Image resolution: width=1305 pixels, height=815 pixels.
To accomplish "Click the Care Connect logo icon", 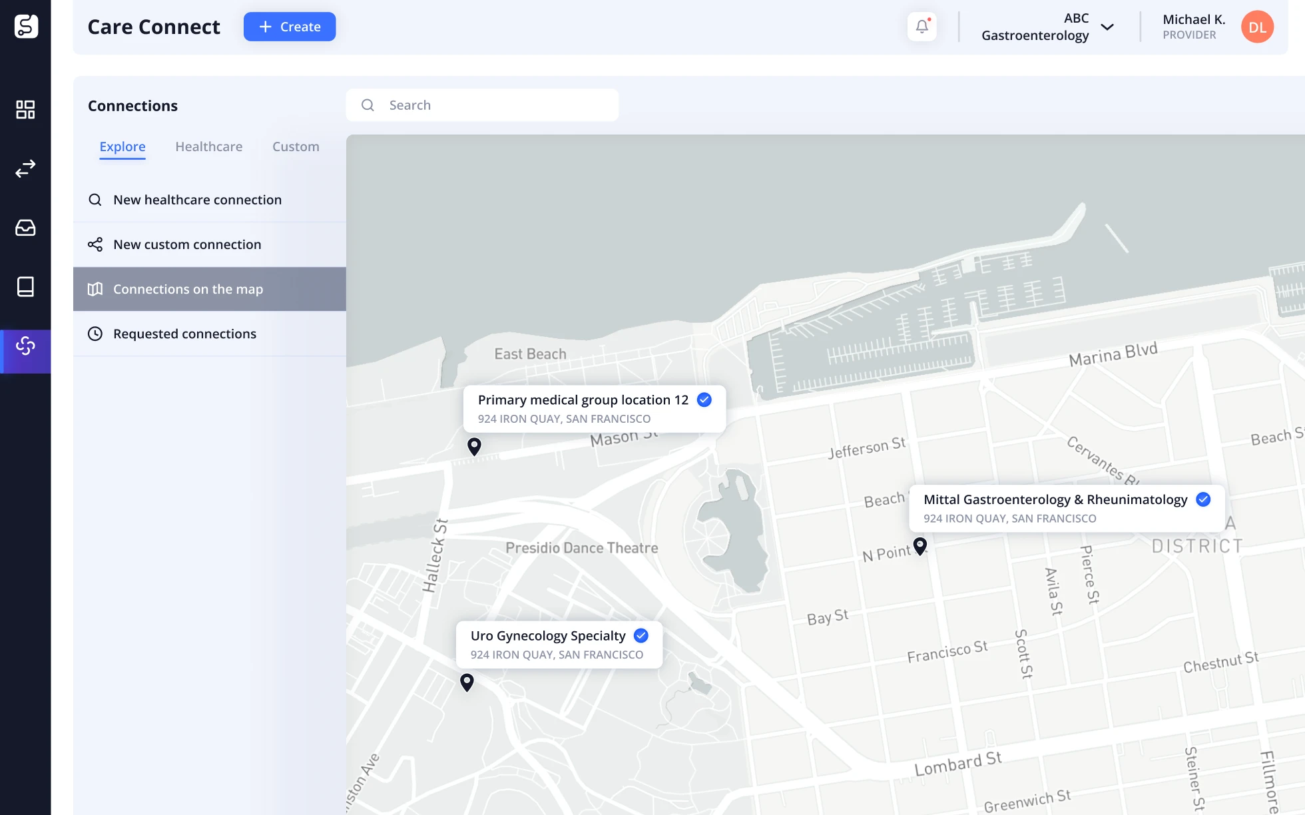I will tap(26, 27).
